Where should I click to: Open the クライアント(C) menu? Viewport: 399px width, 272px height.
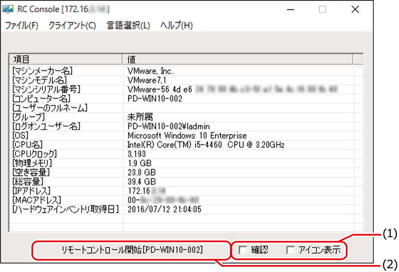pos(72,25)
